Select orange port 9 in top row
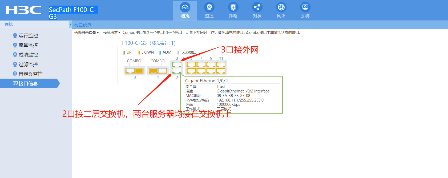Image resolution: width=448 pixels, height=178 pixels. pyautogui.click(x=211, y=64)
